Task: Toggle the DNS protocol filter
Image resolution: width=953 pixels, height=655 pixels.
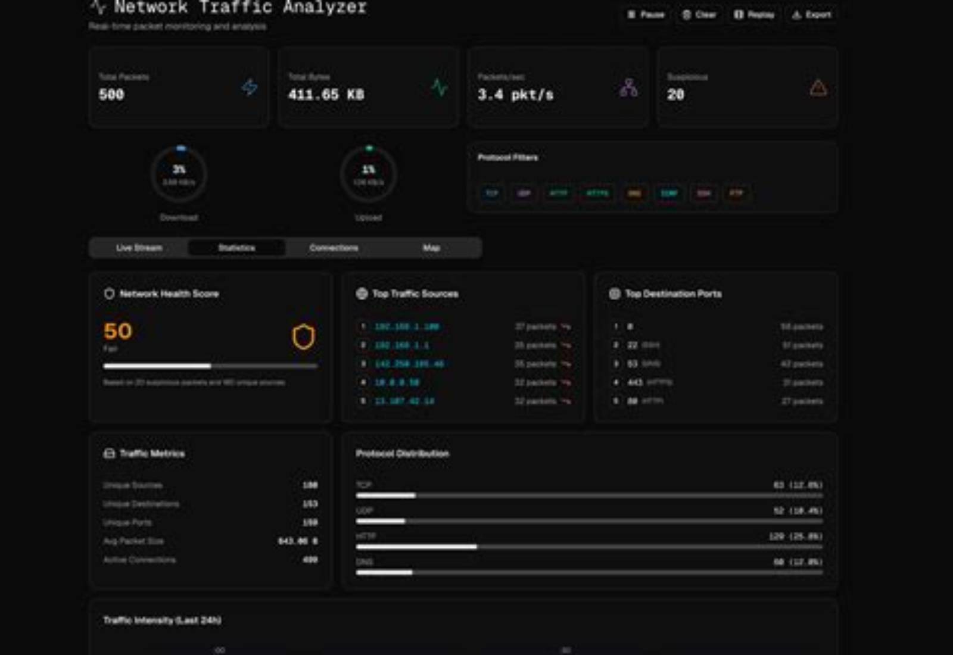Action: coord(634,193)
